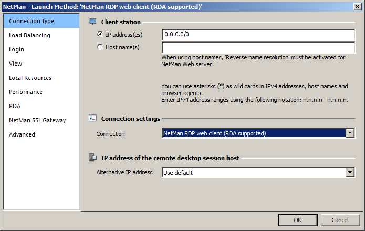The width and height of the screenshot is (365, 231).
Task: Select the Host name(s) radio button
Action: pyautogui.click(x=100, y=47)
